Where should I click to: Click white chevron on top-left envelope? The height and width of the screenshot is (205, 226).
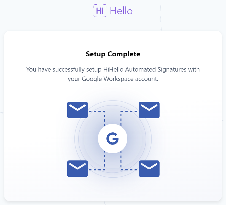tap(77, 107)
